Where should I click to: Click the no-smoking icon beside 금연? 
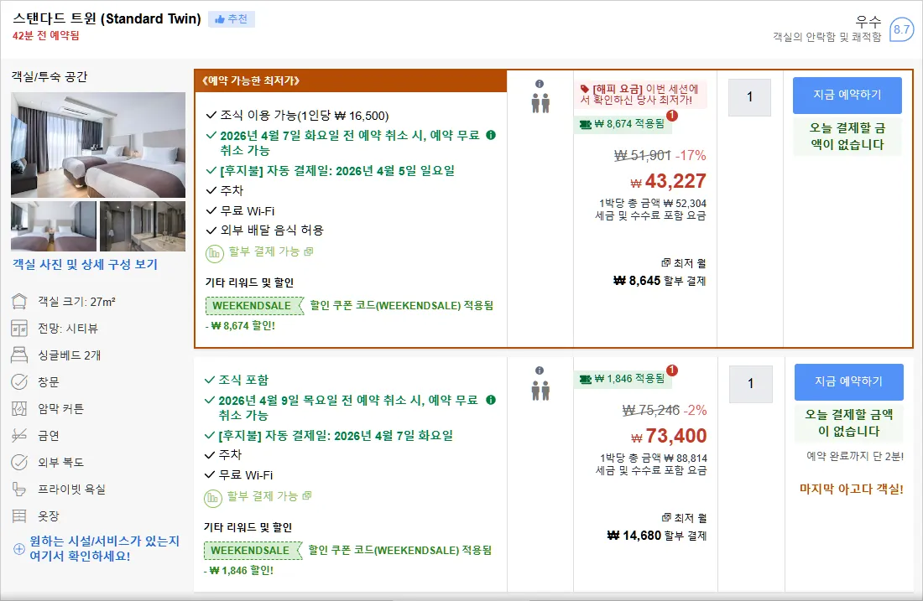(19, 435)
